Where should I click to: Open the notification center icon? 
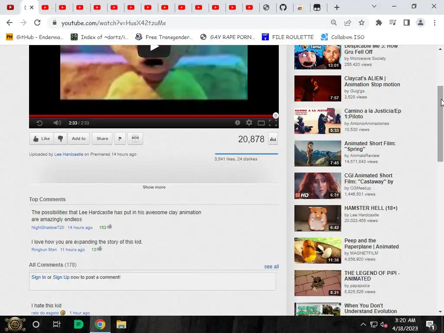[430, 324]
